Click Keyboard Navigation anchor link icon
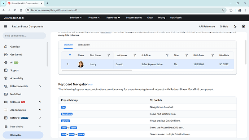Viewport: 249px width, 140px height. 91,84
